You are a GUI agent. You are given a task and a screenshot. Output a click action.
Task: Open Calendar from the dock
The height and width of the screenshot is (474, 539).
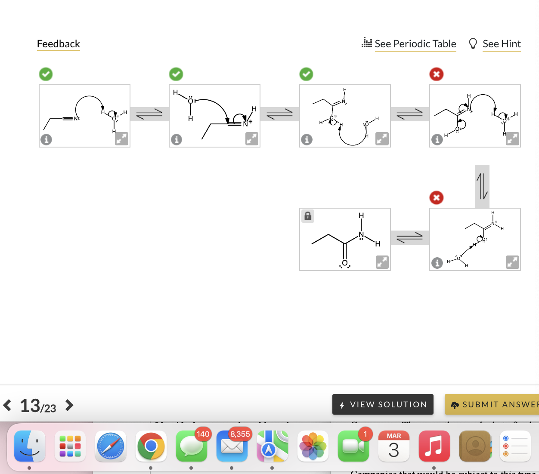[393, 446]
